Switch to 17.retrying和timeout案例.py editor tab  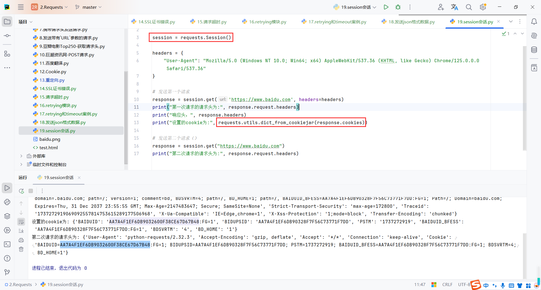coord(334,22)
